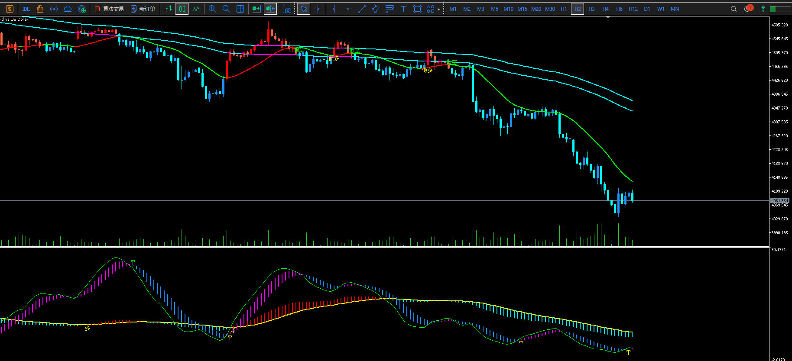The height and width of the screenshot is (361, 792).
Task: Click price scale value 4585.320
Action: pyautogui.click(x=780, y=25)
